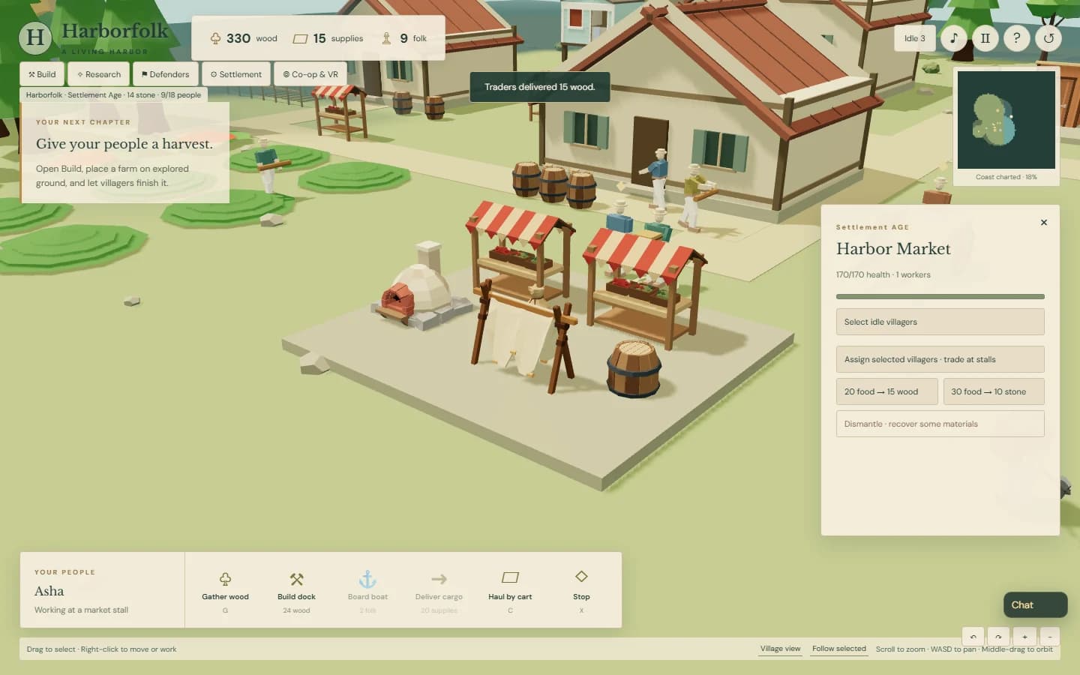1080x675 pixels.
Task: Click the 'Traders delivered 15 wood.' notification
Action: (539, 87)
